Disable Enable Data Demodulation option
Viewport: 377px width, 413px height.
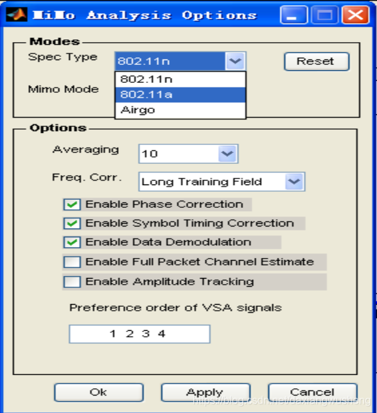click(72, 243)
